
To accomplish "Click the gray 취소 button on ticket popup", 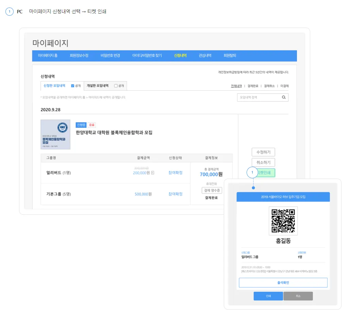I will coord(298,296).
